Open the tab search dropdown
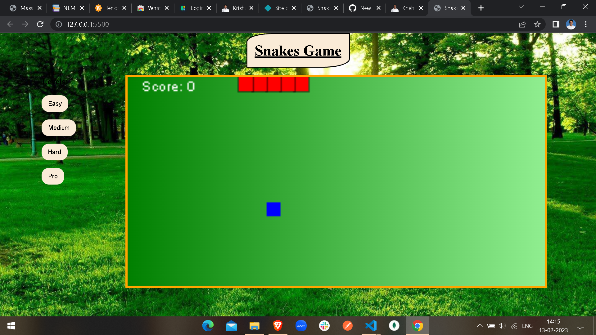Image resolution: width=596 pixels, height=335 pixels. pos(521,7)
